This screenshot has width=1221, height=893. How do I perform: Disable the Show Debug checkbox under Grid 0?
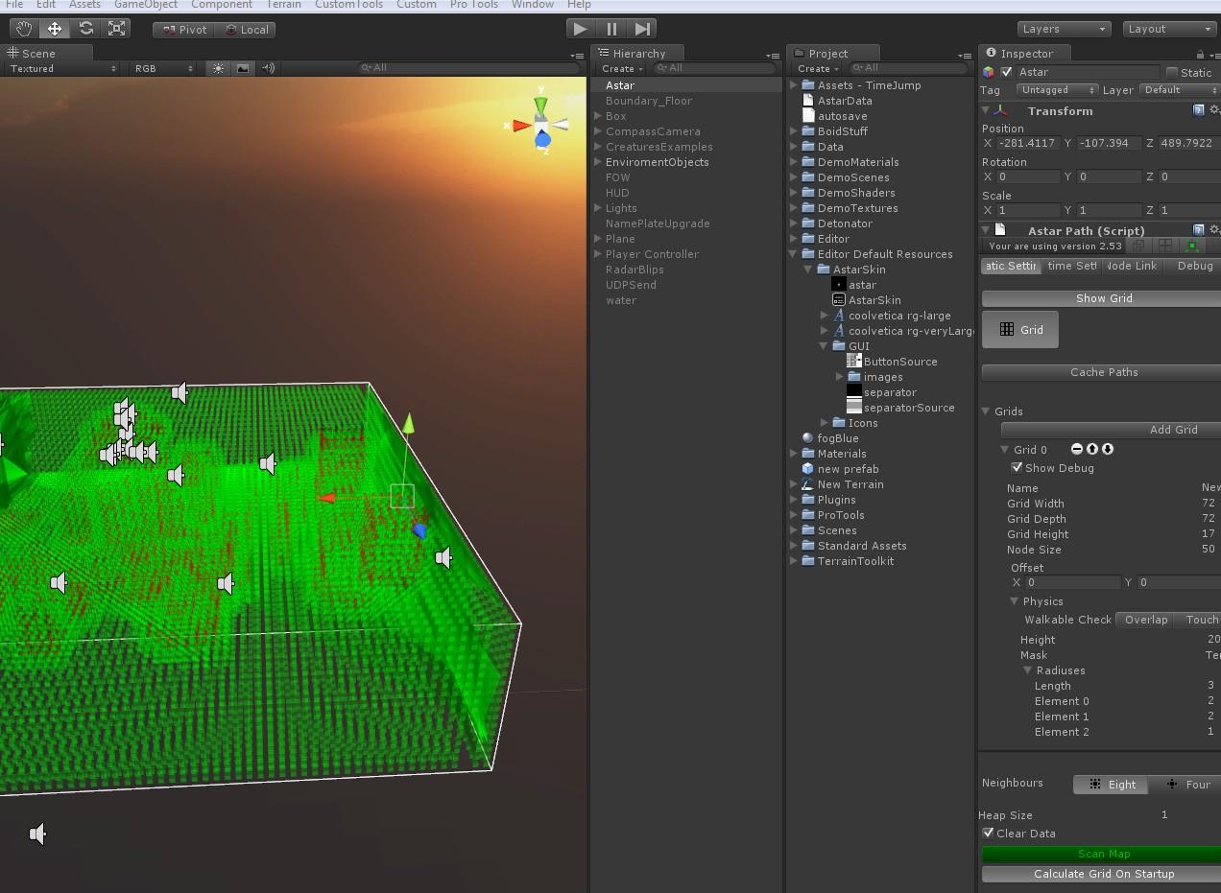click(x=1017, y=468)
